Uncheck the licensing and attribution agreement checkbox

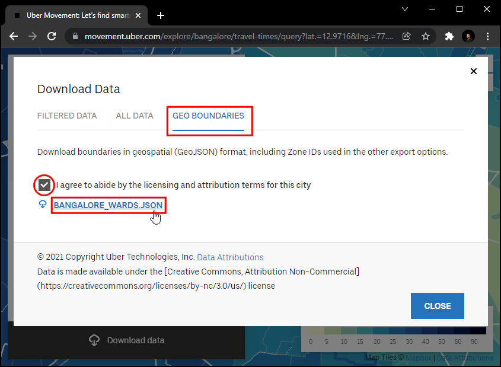[x=44, y=185]
